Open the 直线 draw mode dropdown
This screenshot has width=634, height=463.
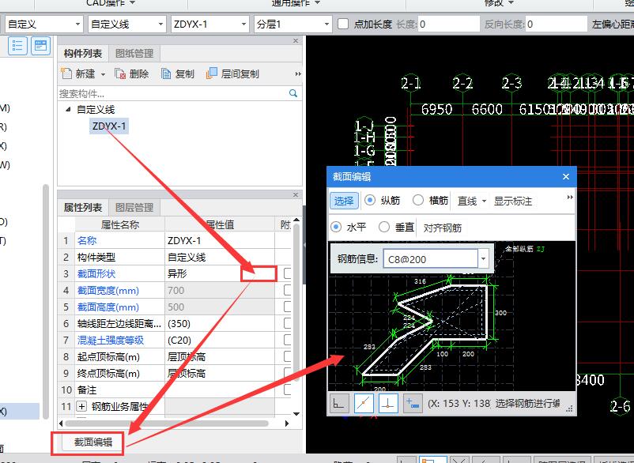tap(484, 201)
